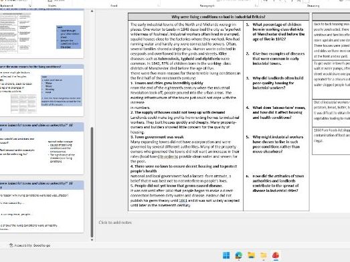The height and width of the screenshot is (262, 350).
Task: Select the top slide thumbnail with blue task box
Action: point(41,33)
